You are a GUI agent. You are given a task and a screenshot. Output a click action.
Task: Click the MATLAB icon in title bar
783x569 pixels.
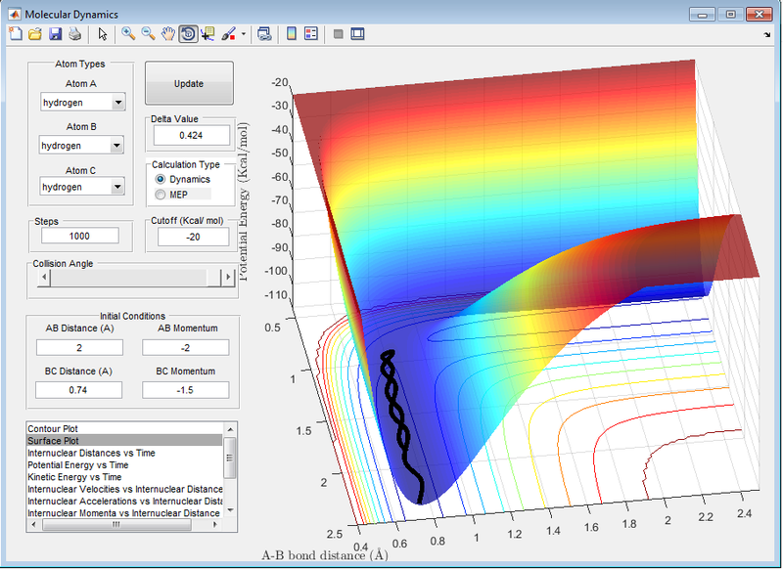click(x=15, y=14)
